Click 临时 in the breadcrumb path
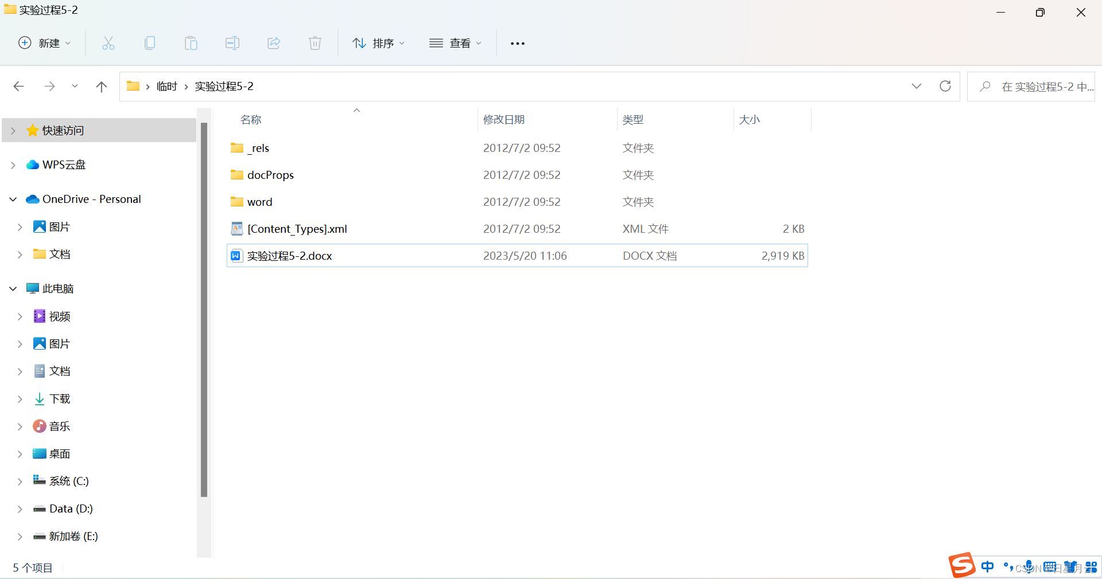Screen dimensions: 1102x579 pyautogui.click(x=167, y=86)
